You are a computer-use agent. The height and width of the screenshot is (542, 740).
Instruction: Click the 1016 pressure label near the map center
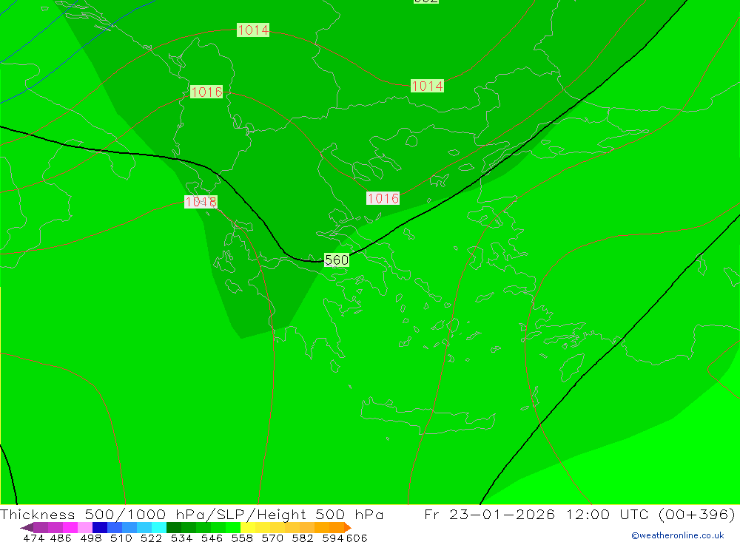point(383,198)
